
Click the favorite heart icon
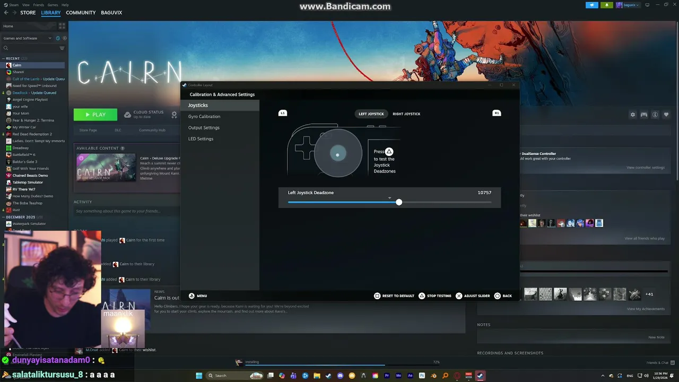[666, 115]
